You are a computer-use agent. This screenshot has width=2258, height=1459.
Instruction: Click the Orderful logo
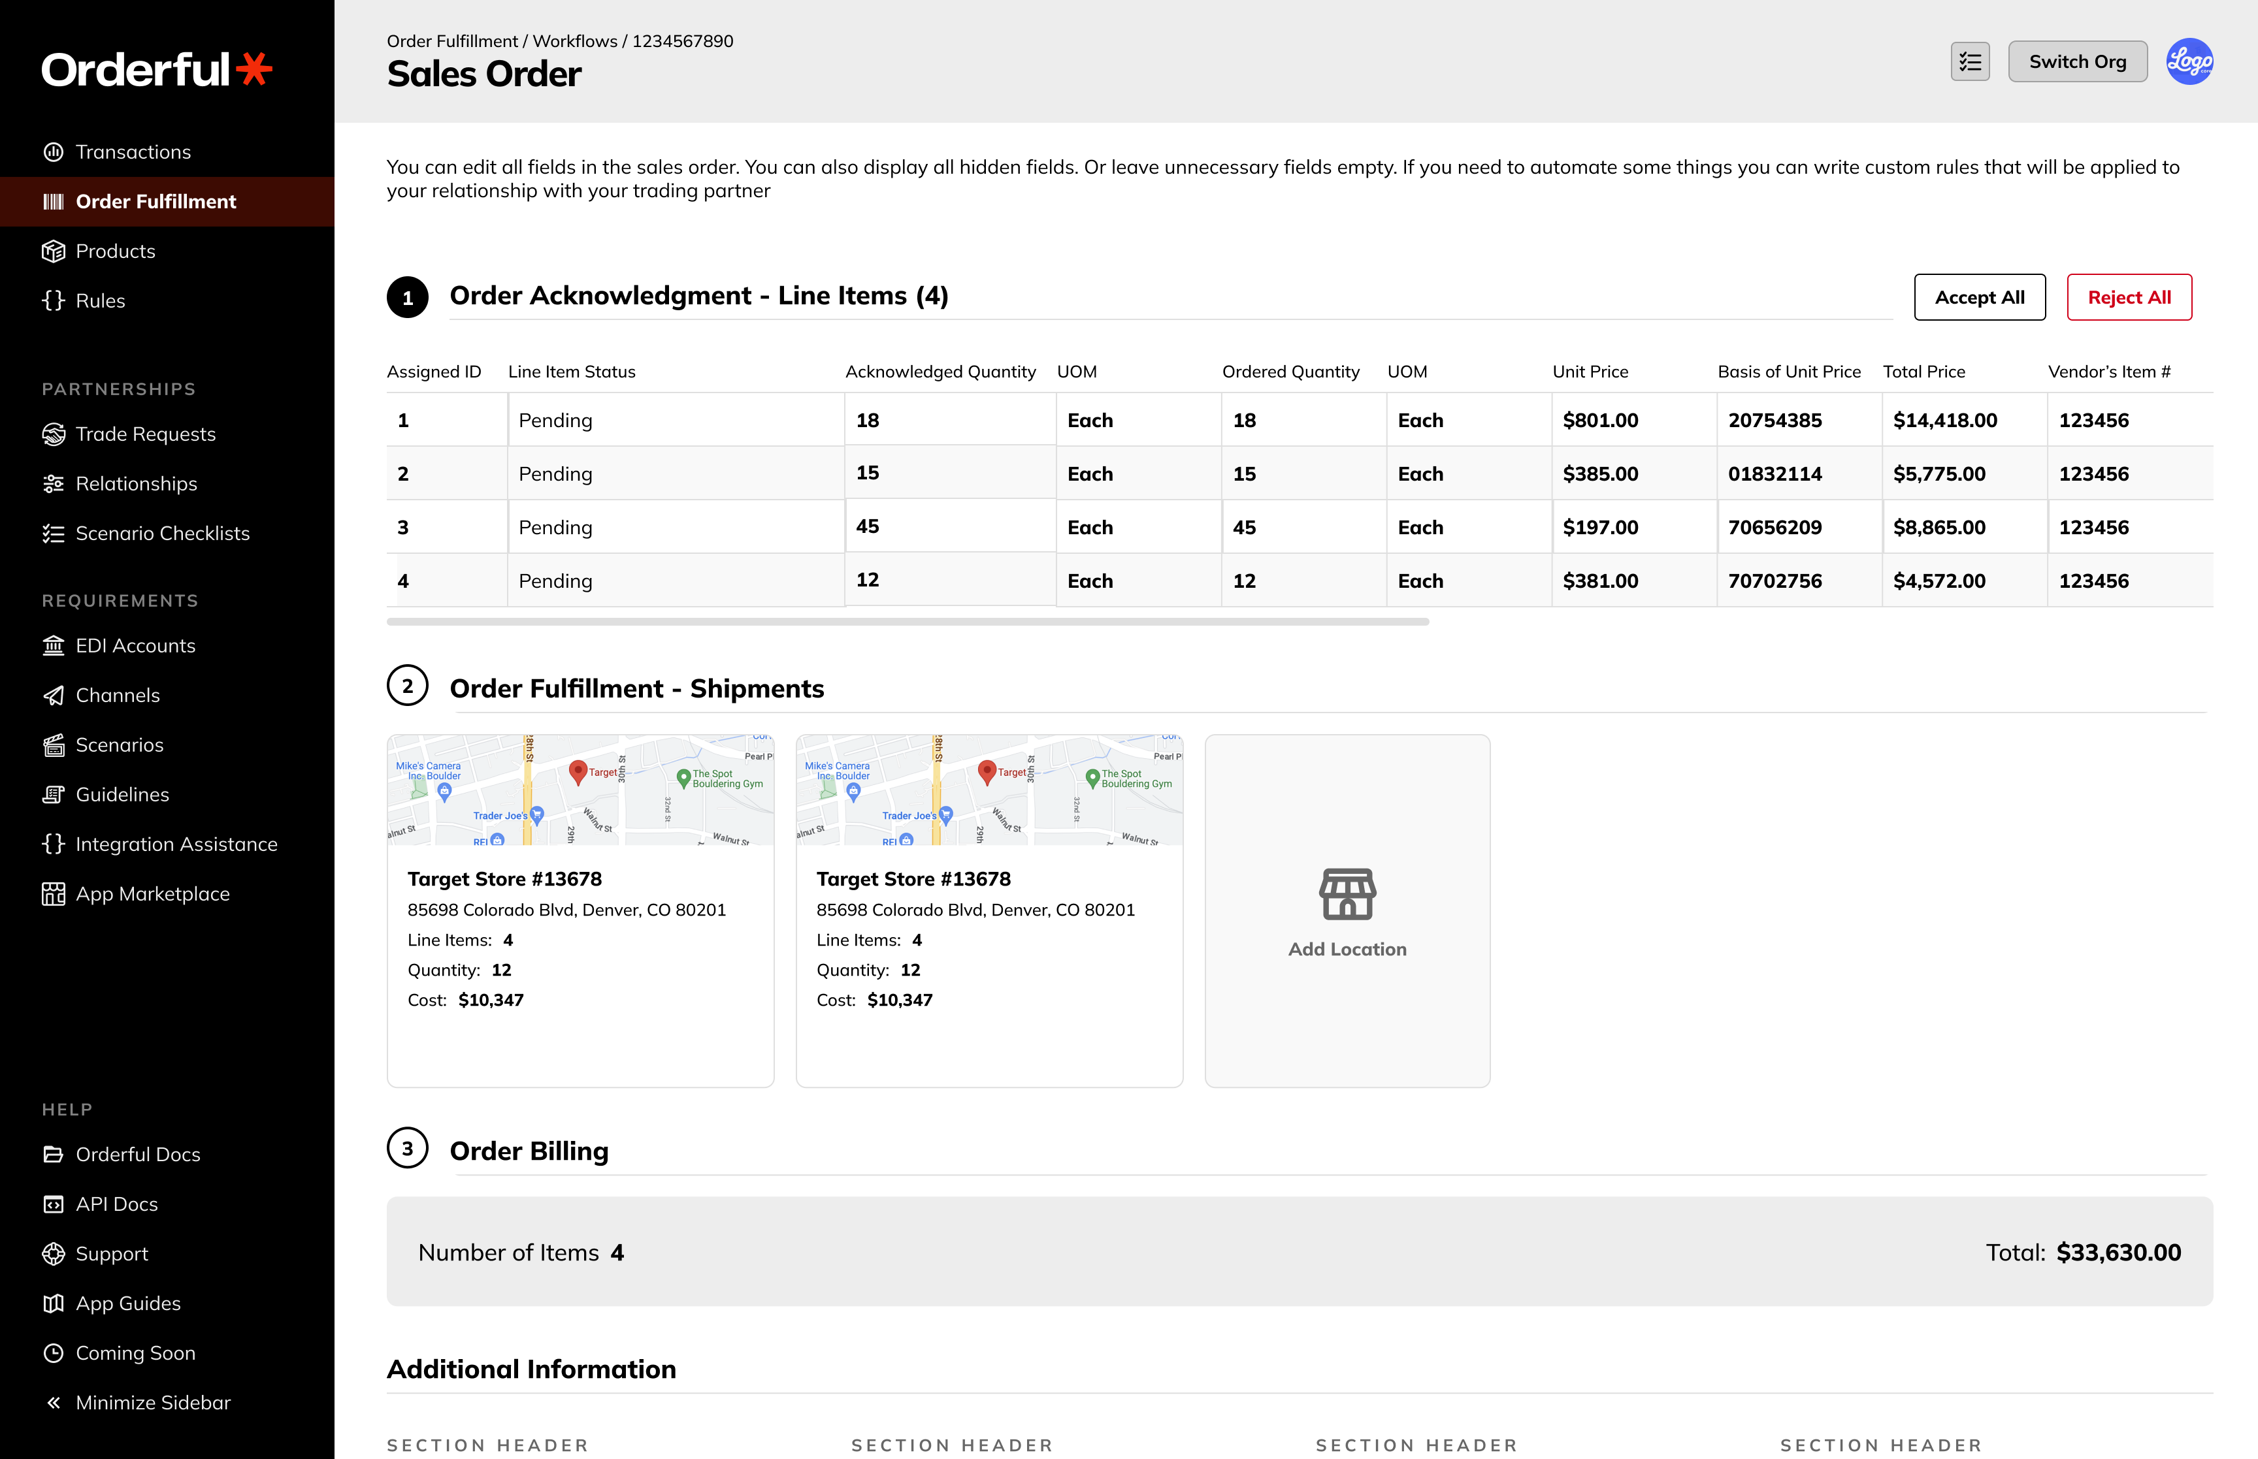pyautogui.click(x=157, y=69)
